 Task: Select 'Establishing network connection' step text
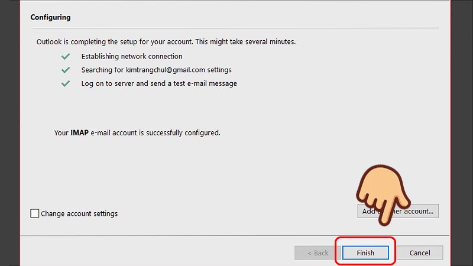pos(132,57)
